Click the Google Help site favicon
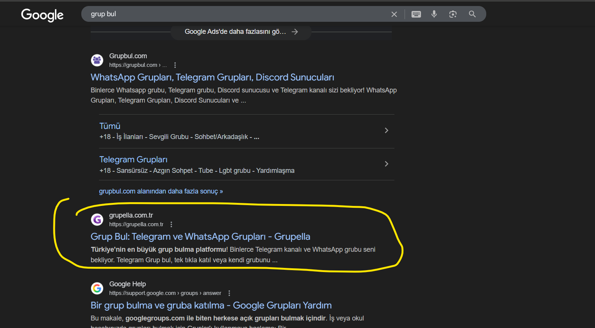 point(97,288)
